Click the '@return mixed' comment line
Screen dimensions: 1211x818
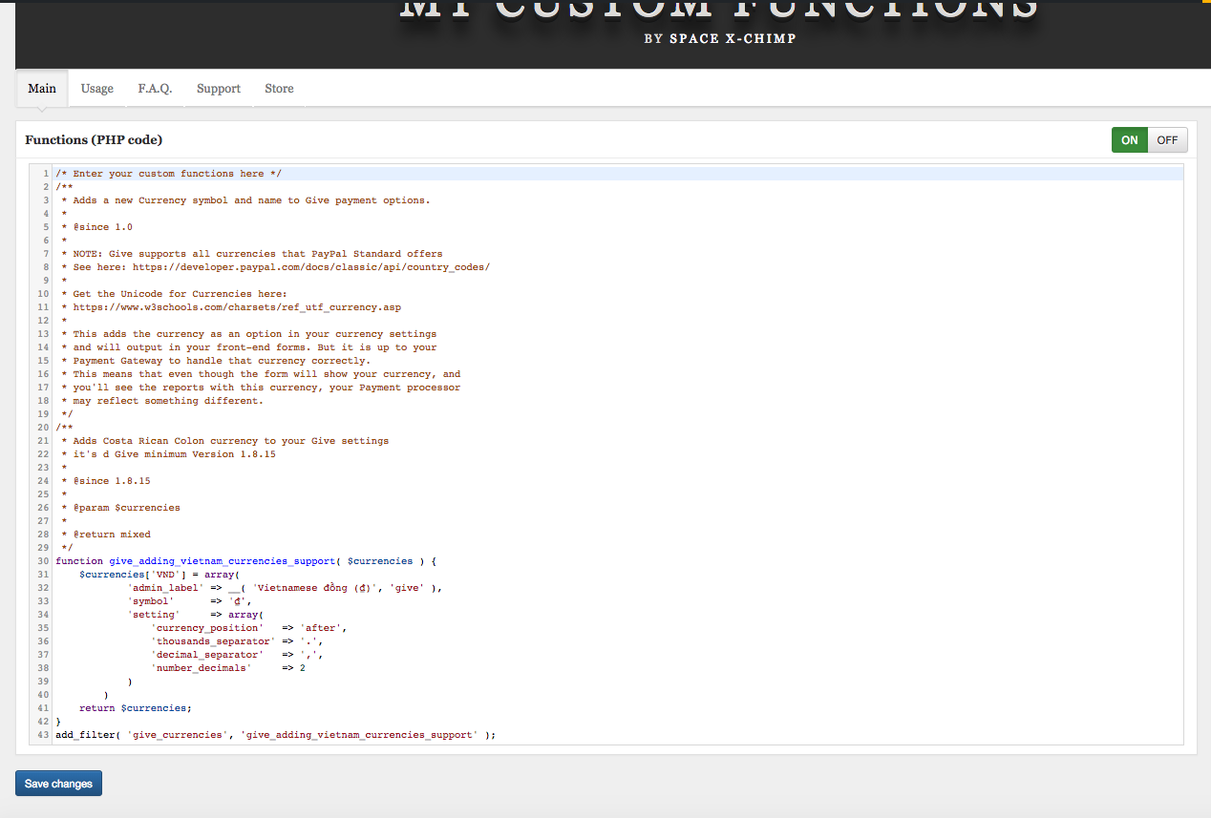[105, 535]
